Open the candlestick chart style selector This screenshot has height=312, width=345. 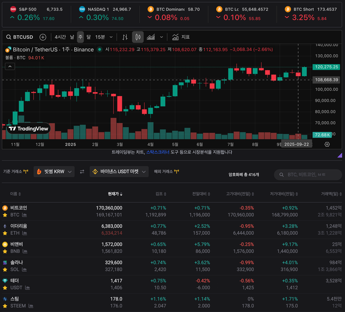(137, 37)
